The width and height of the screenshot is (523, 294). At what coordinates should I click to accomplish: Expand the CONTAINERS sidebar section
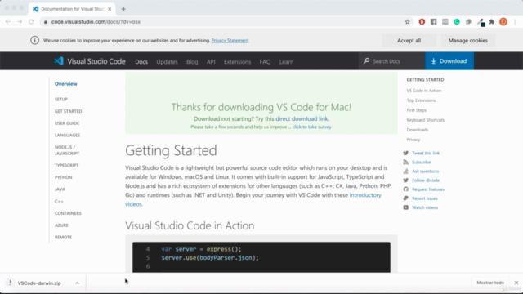[x=68, y=213]
